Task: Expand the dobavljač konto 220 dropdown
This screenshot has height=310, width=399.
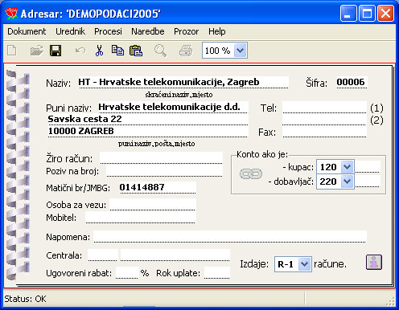Action: 348,182
